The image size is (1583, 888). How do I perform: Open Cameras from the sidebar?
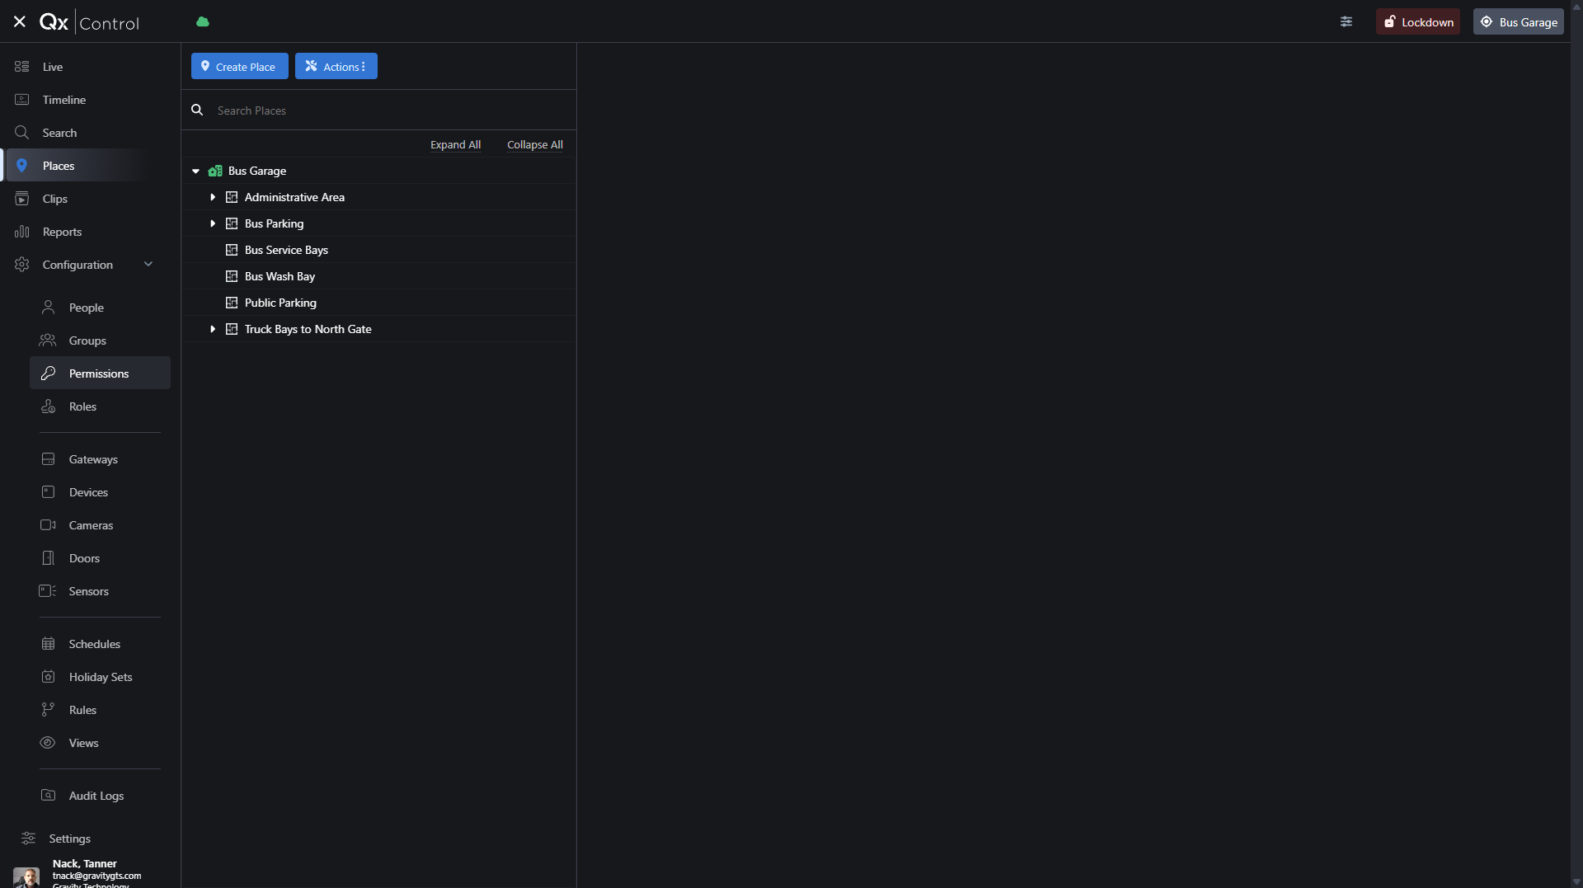[x=91, y=525]
